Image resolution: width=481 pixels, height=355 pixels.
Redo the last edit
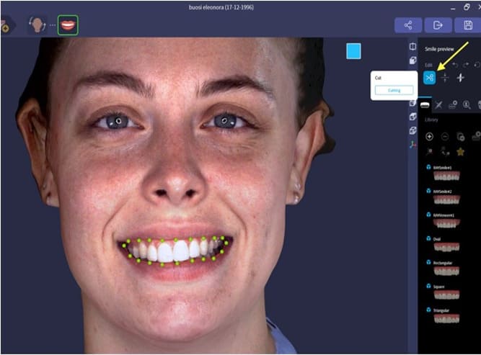pos(464,65)
